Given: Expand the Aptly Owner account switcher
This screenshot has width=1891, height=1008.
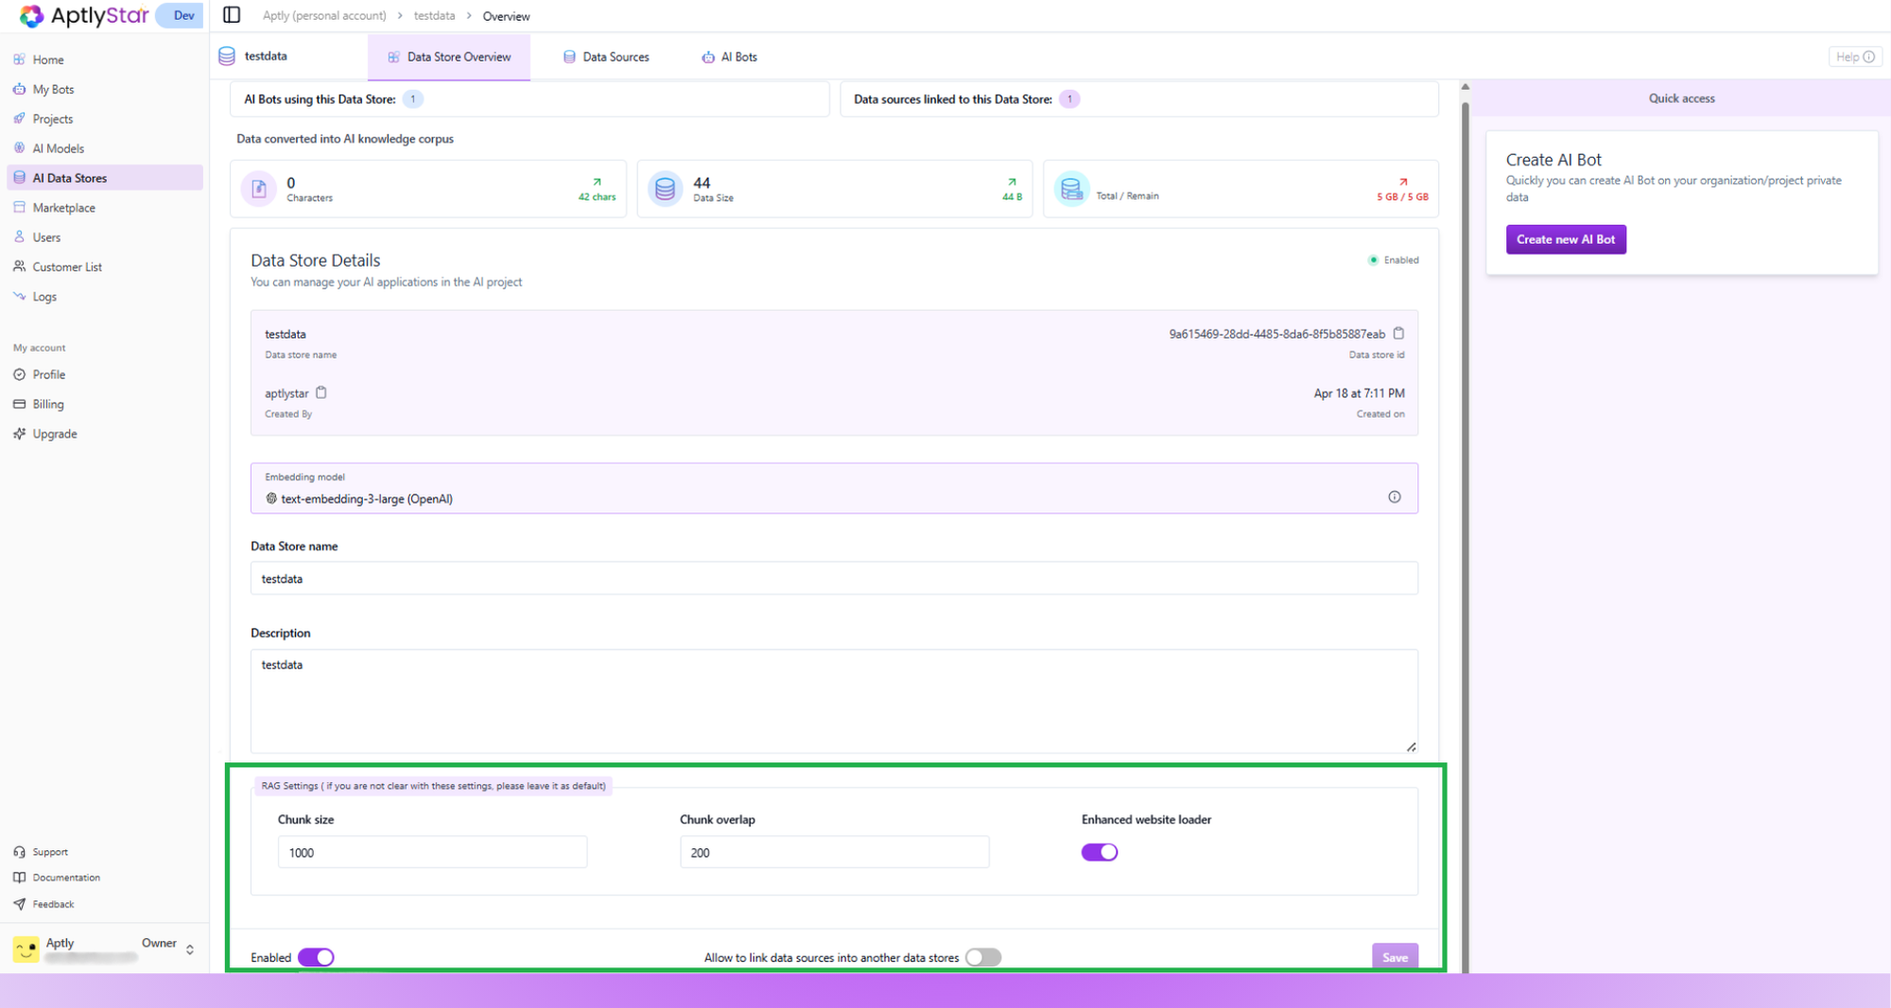Looking at the screenshot, I should pos(190,949).
